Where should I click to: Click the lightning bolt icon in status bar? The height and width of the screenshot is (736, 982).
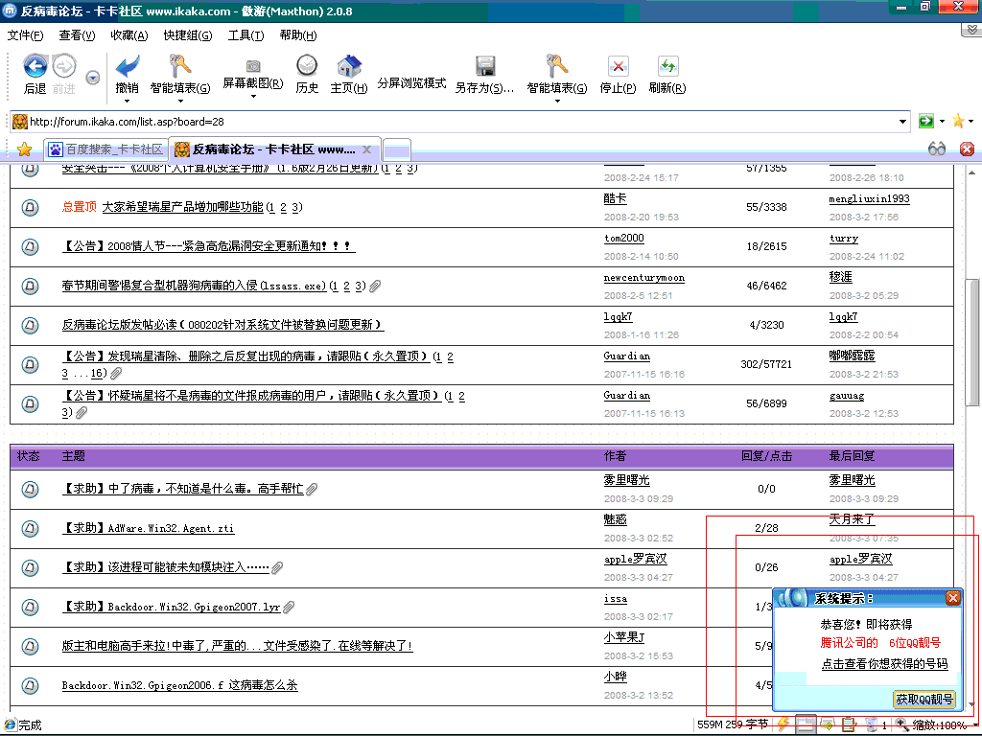pyautogui.click(x=783, y=724)
